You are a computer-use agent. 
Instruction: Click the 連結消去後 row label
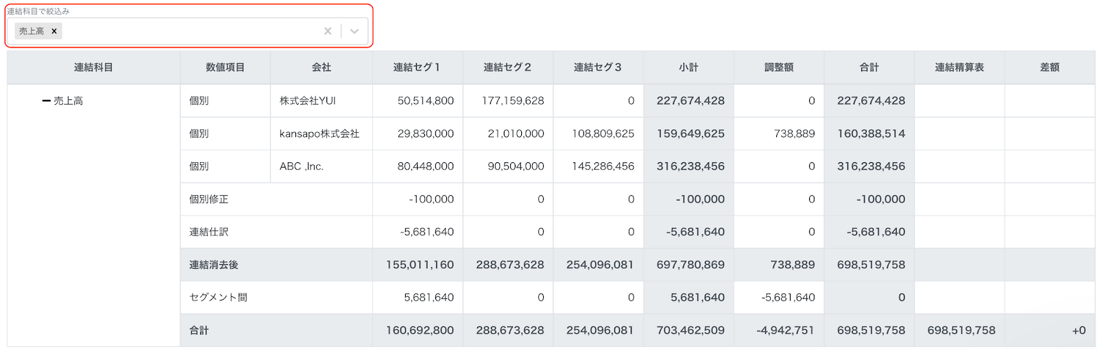click(214, 265)
